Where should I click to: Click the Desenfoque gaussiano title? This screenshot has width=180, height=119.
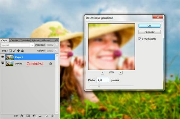99,18
